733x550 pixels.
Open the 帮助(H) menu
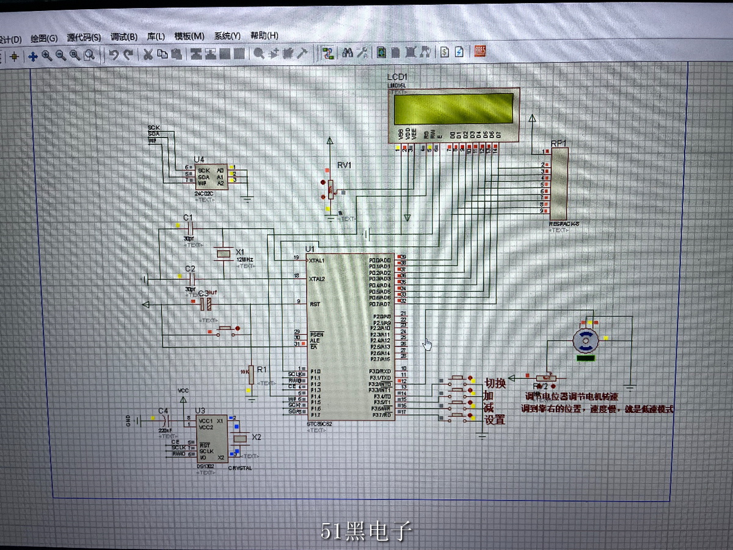pos(264,36)
